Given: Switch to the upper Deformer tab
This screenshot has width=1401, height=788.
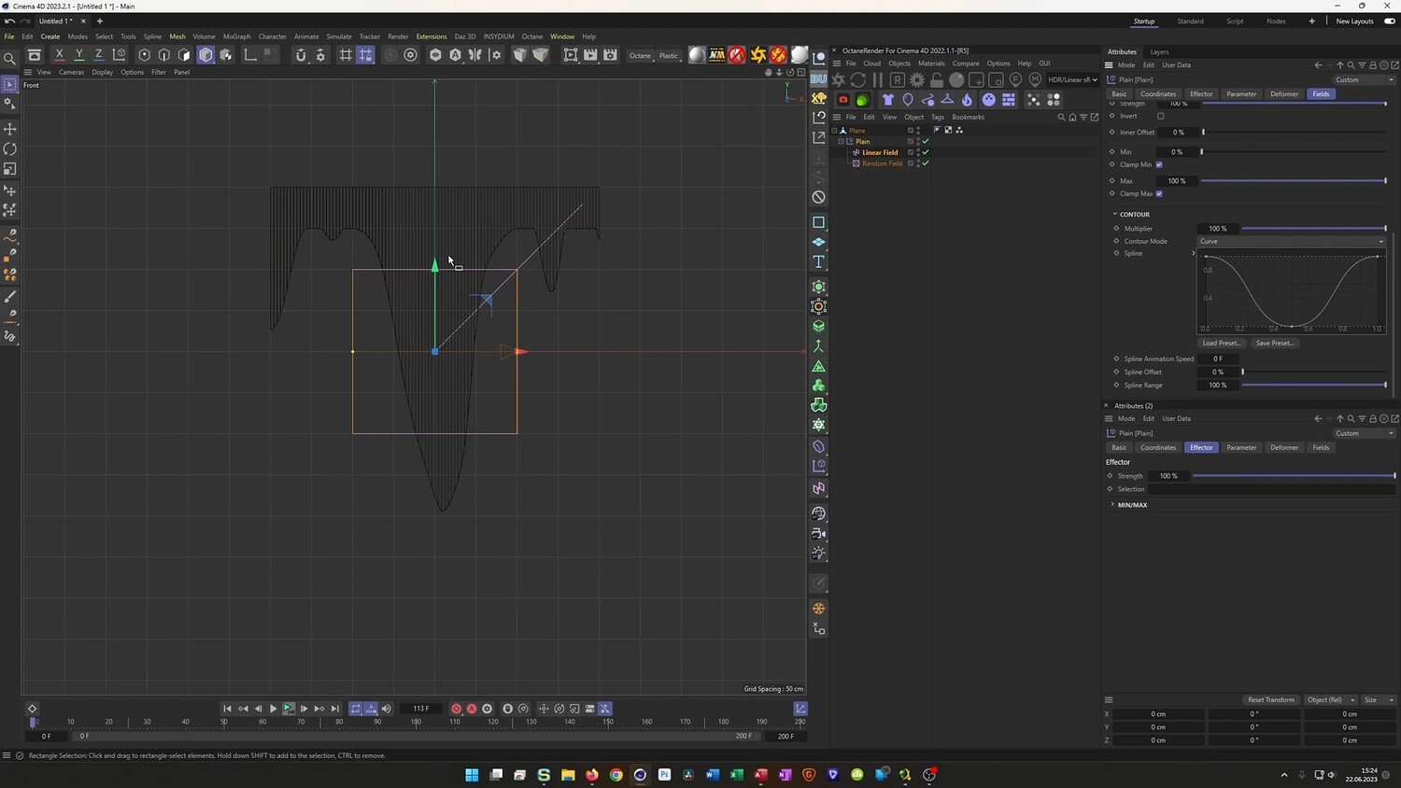Looking at the screenshot, I should click(x=1284, y=94).
